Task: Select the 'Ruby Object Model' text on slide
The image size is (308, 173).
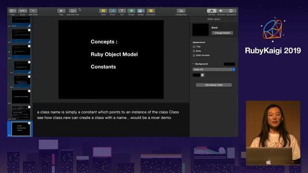Action: (x=114, y=54)
